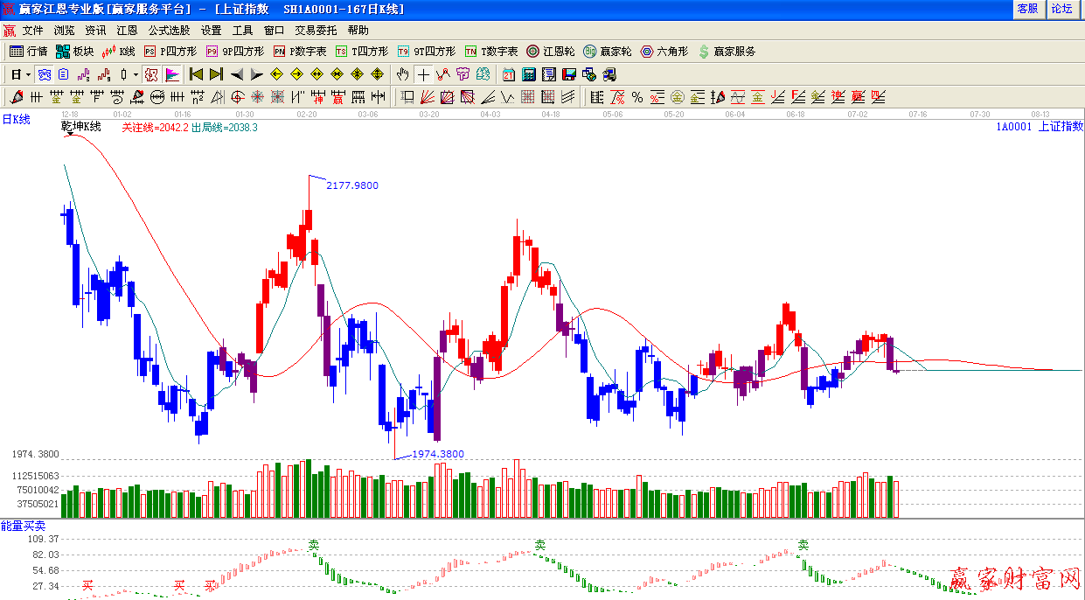Open the P四方形 square tool
The height and width of the screenshot is (600, 1085).
(170, 52)
